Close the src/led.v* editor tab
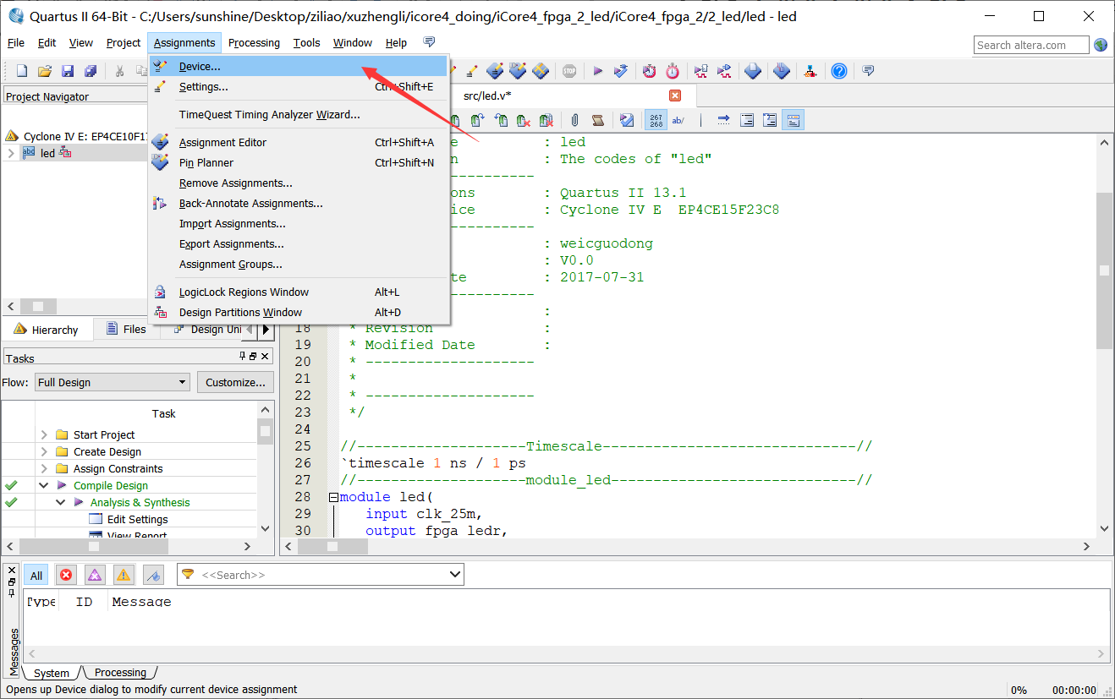This screenshot has height=699, width=1115. point(675,96)
